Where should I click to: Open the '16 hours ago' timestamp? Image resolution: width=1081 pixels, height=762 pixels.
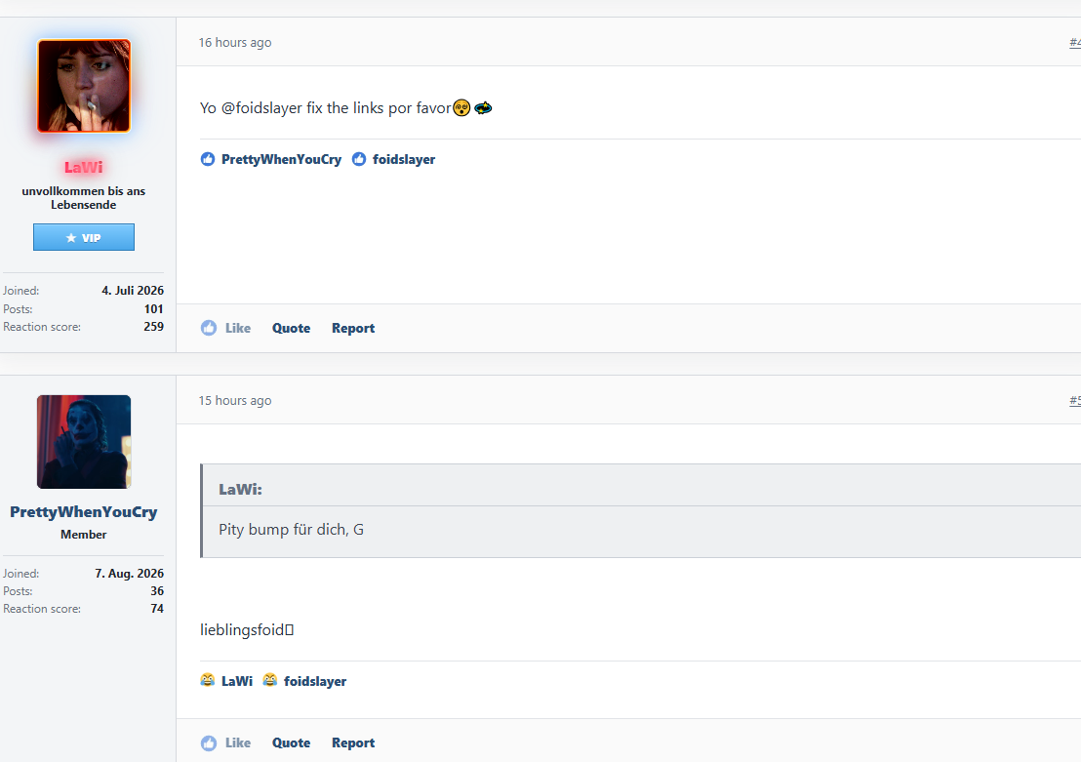click(235, 42)
